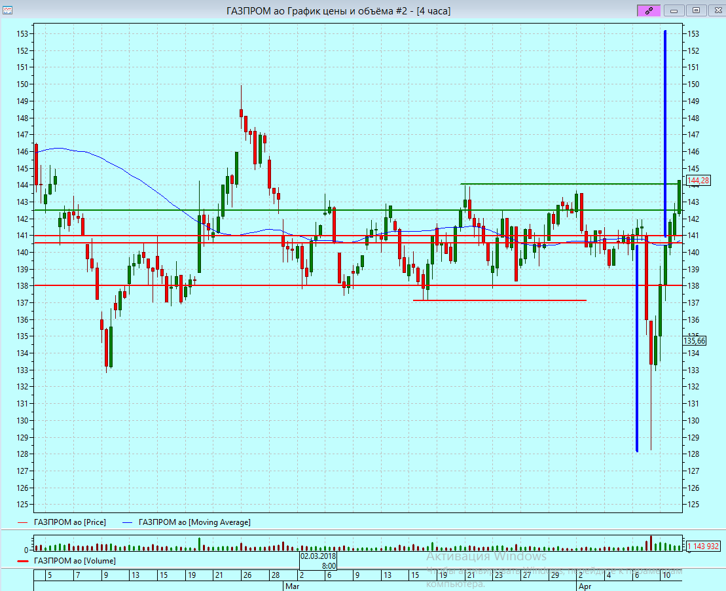Click the 'Mar' month label on time axis
The height and width of the screenshot is (591, 726).
pos(292,586)
